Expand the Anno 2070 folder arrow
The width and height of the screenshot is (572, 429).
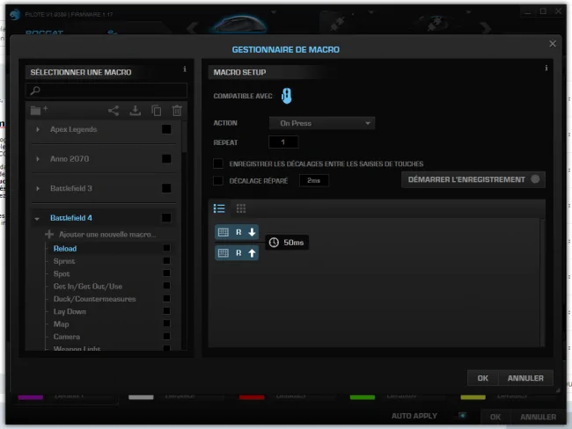(38, 159)
